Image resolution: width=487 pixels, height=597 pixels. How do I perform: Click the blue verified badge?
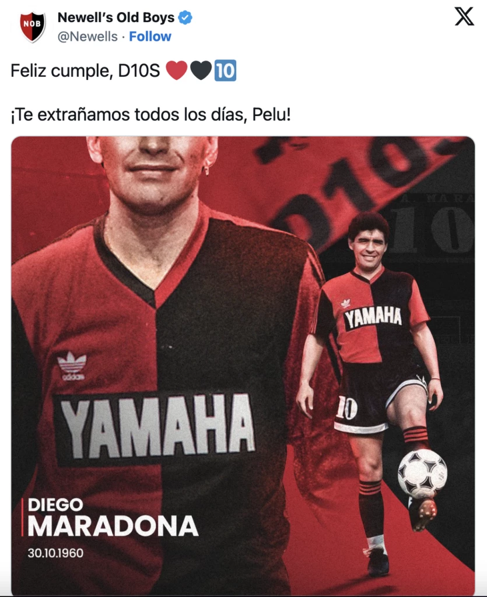point(185,17)
